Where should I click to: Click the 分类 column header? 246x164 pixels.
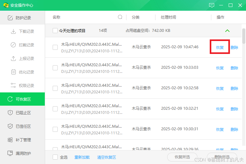tap(136, 17)
